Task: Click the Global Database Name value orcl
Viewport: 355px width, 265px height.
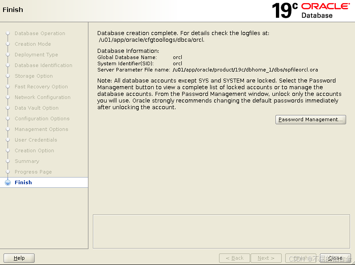Action: click(178, 57)
